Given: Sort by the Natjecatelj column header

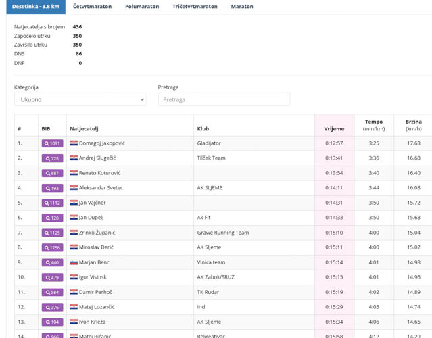Looking at the screenshot, I should (84, 128).
